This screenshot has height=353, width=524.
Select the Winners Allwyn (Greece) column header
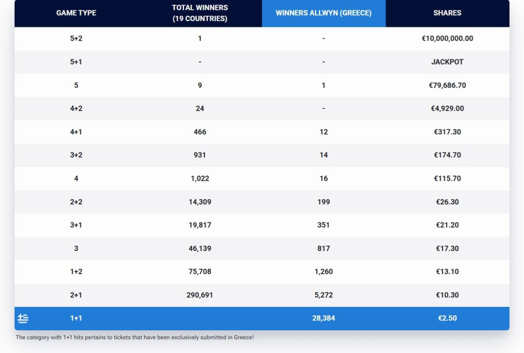click(x=323, y=13)
